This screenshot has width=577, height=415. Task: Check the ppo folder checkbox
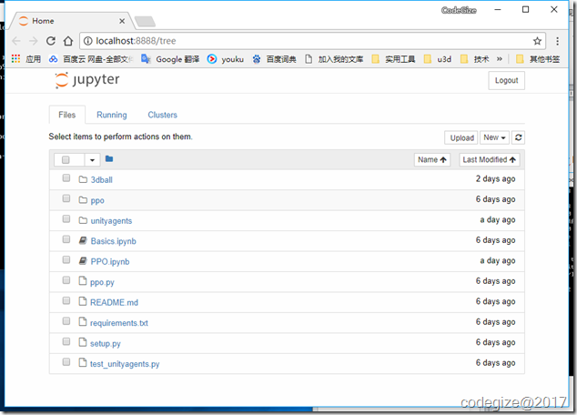[66, 198]
